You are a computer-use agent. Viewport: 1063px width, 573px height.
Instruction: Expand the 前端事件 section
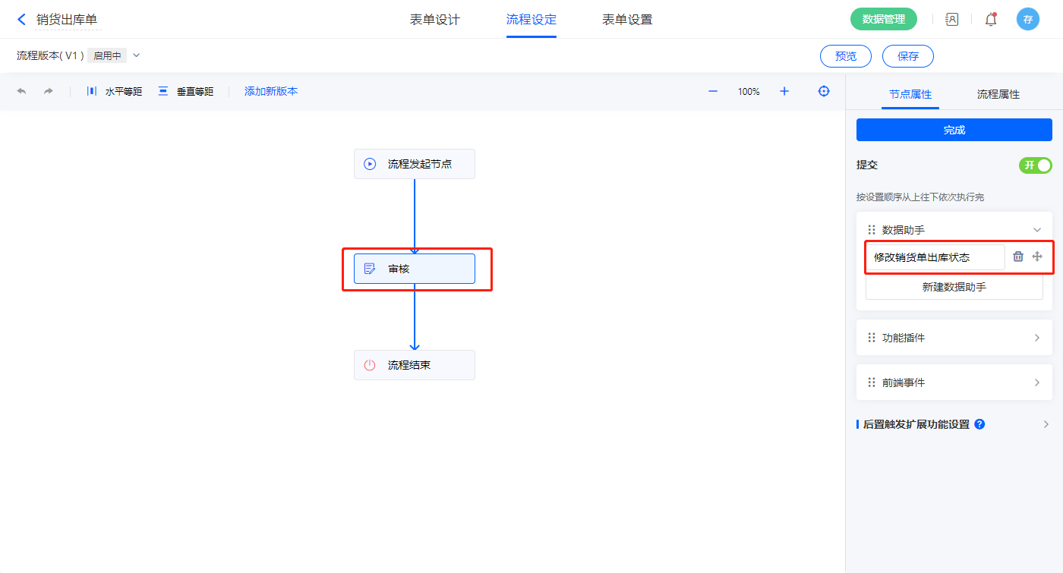[1037, 383]
